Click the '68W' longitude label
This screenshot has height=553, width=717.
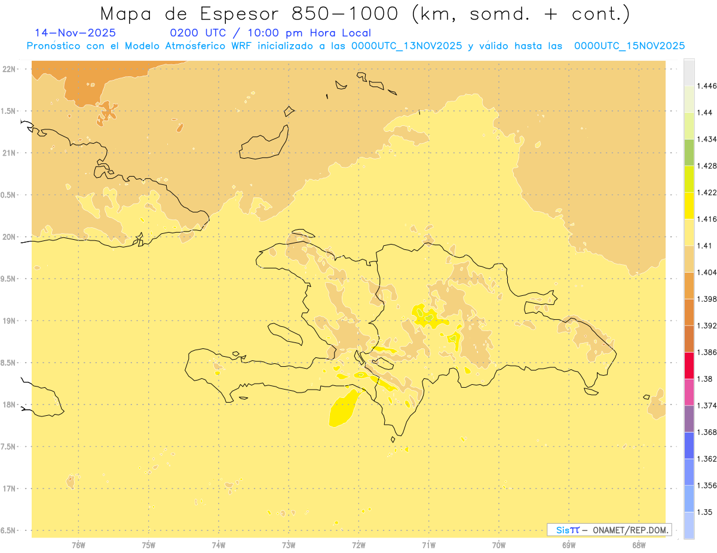(x=639, y=545)
